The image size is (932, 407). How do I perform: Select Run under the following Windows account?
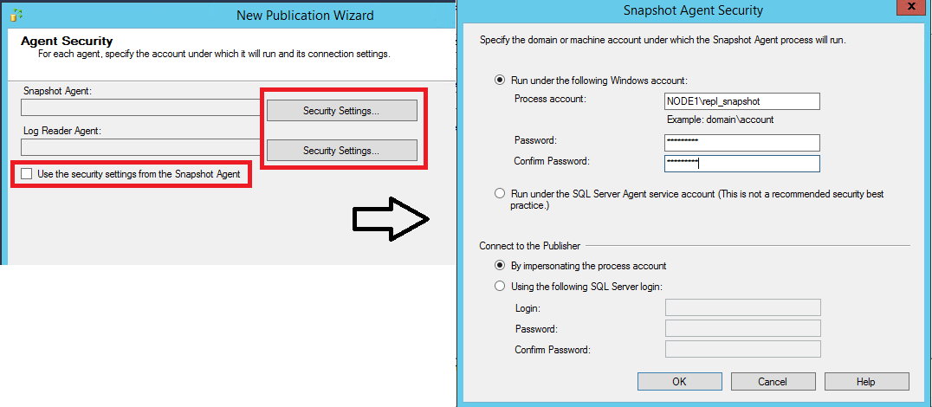pyautogui.click(x=501, y=81)
